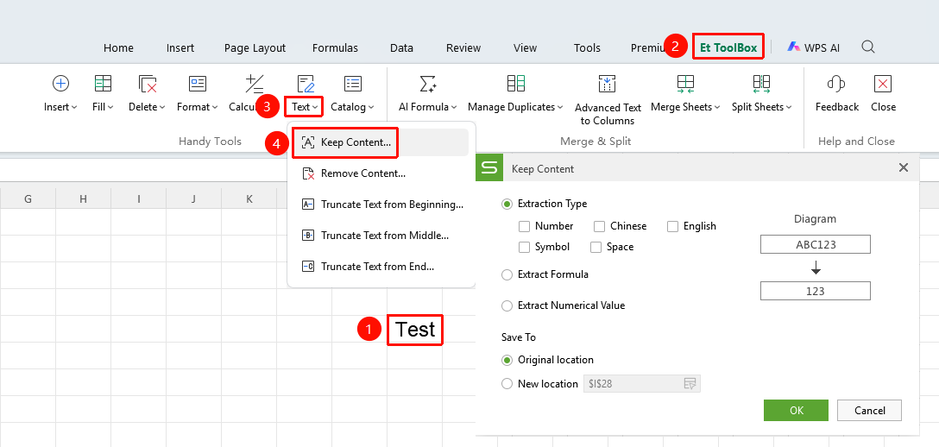Click the Close toolbox icon

tap(883, 83)
